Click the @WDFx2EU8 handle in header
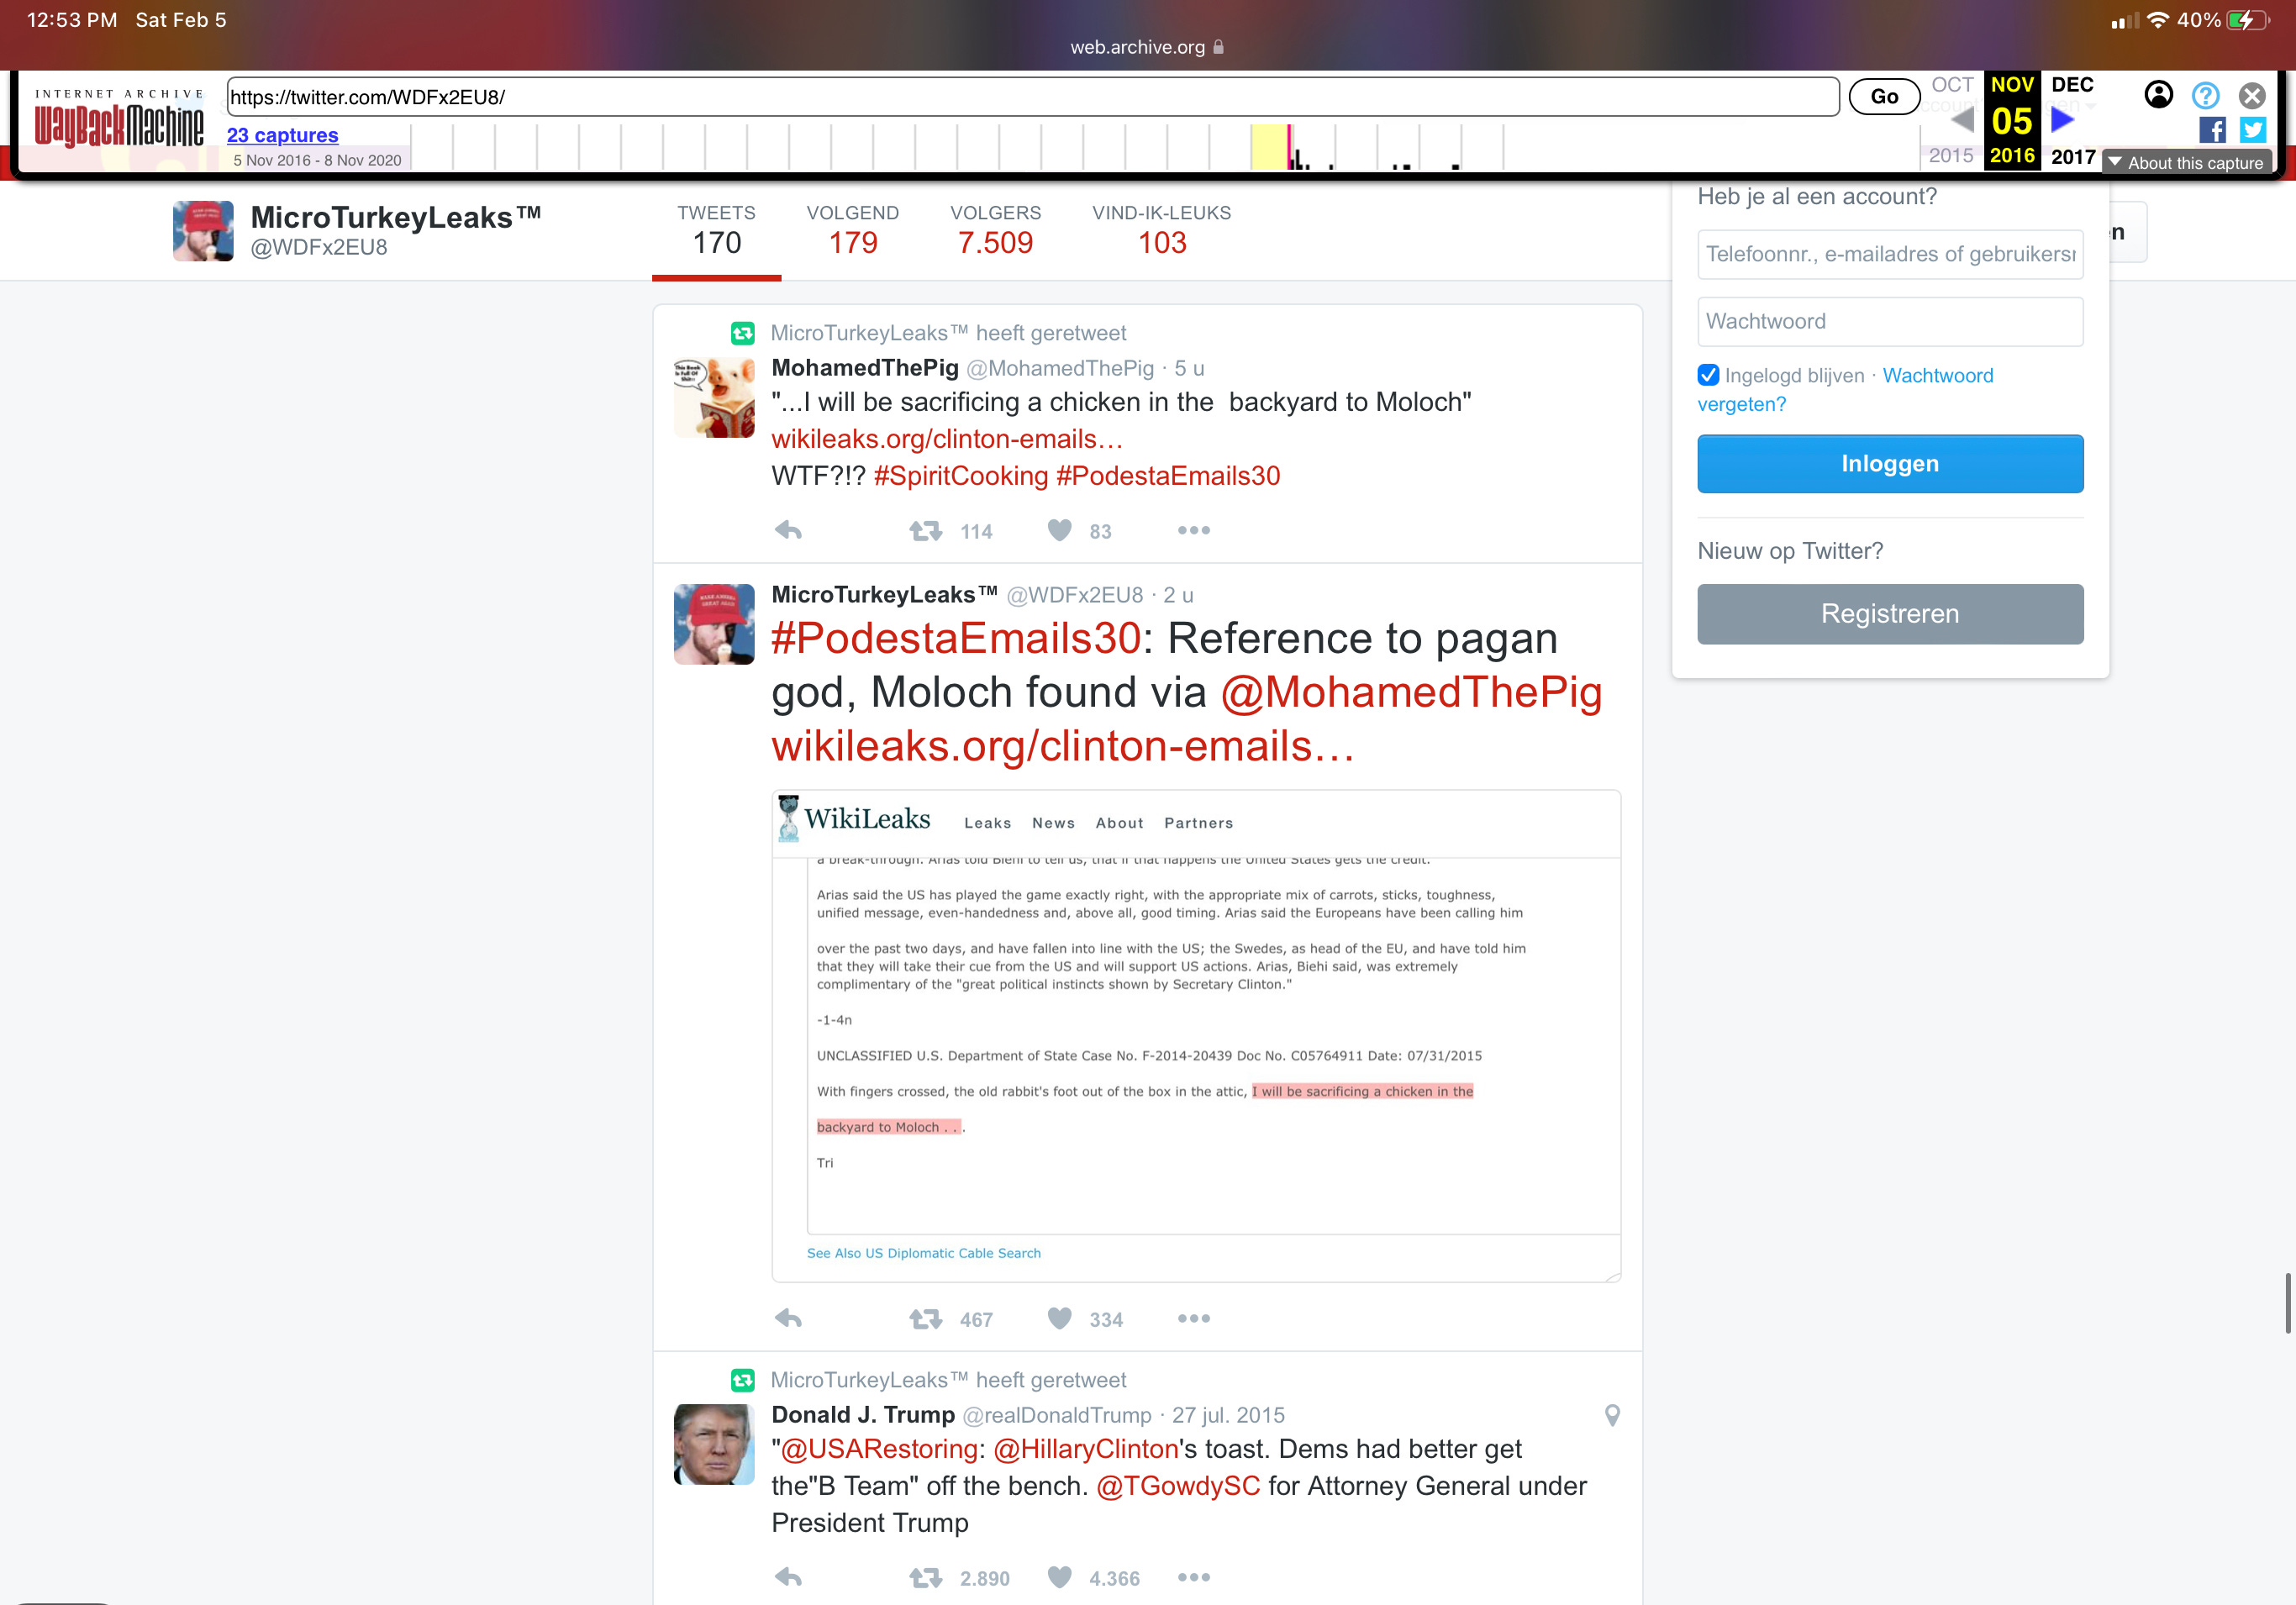 [x=319, y=247]
